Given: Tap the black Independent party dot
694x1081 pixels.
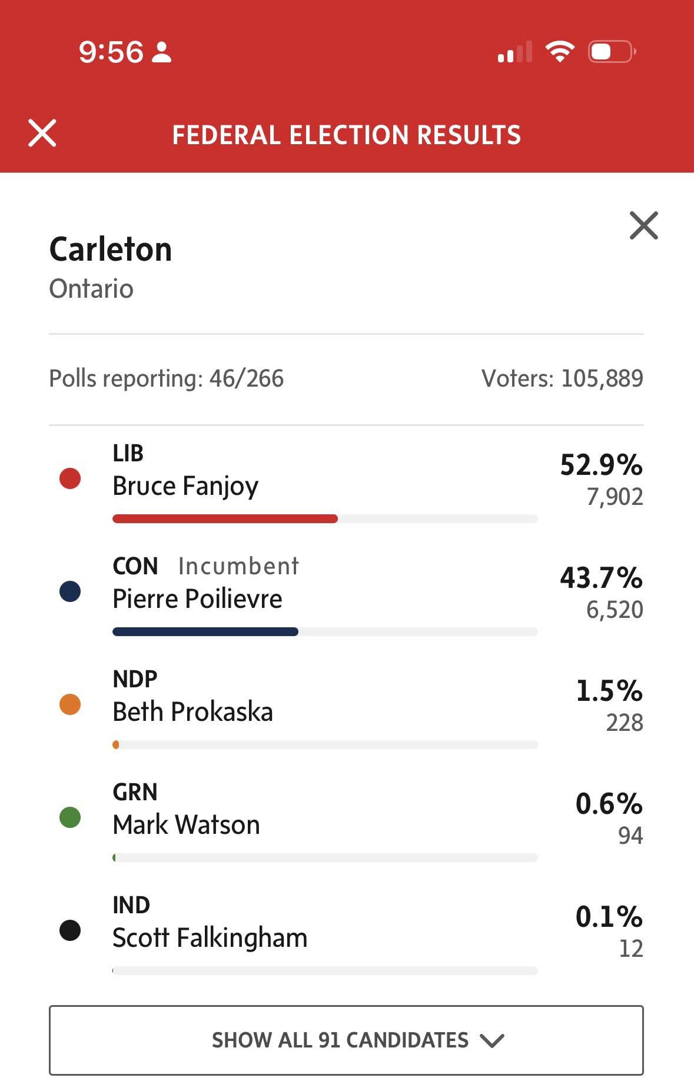Looking at the screenshot, I should [70, 930].
